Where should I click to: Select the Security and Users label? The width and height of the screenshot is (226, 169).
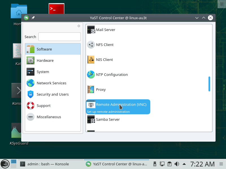click(53, 95)
